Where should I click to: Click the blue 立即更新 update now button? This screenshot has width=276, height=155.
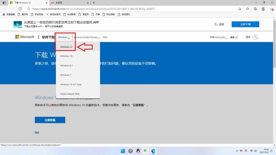click(50, 120)
